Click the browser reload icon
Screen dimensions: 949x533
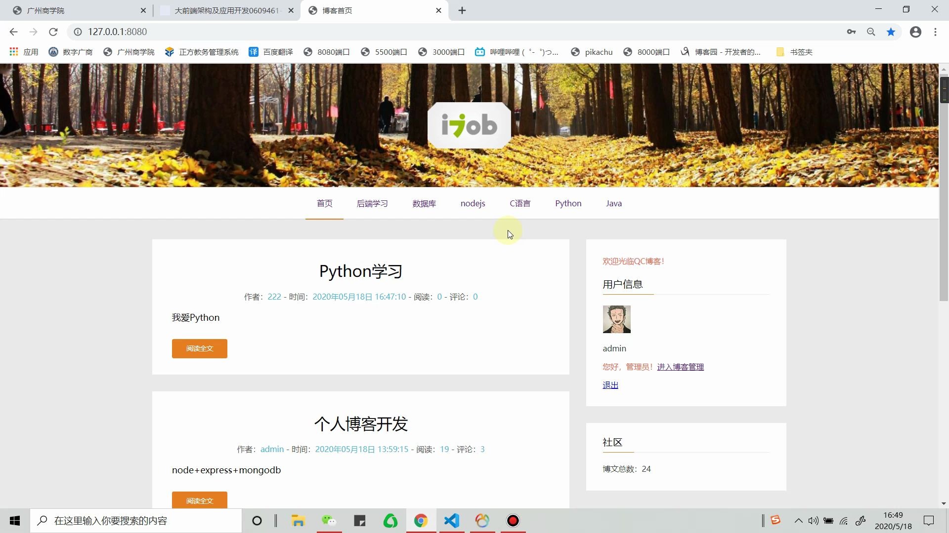click(53, 32)
